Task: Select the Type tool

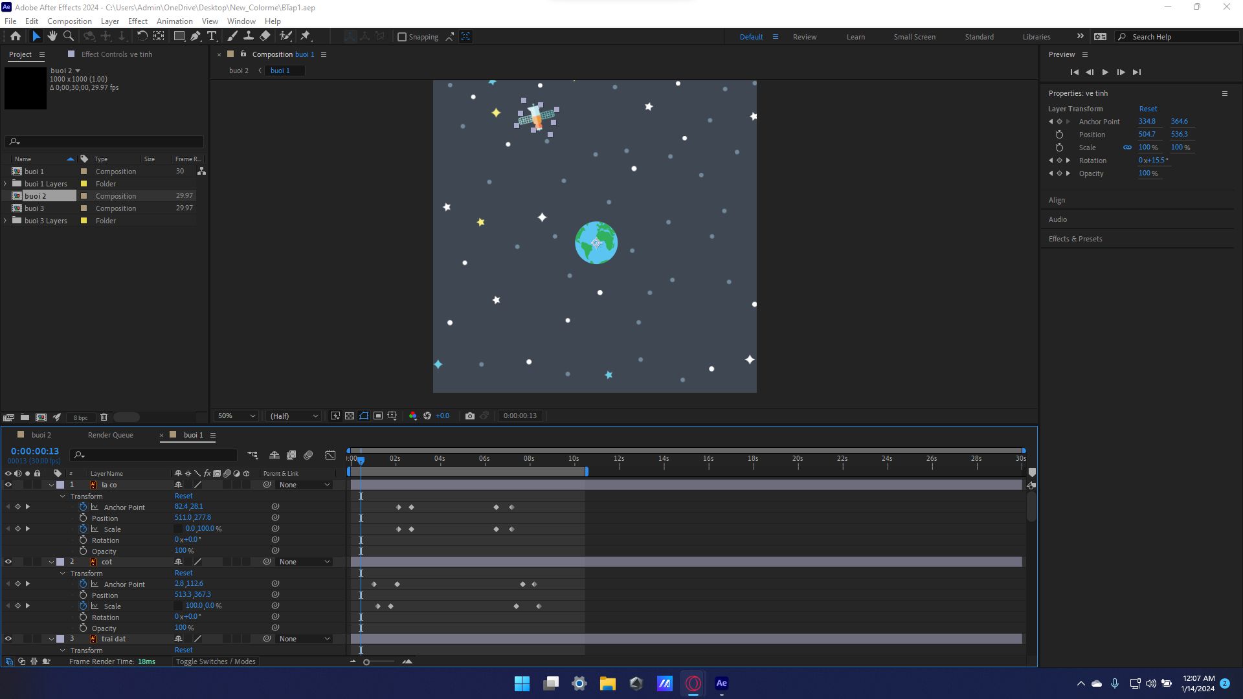Action: coord(212,36)
